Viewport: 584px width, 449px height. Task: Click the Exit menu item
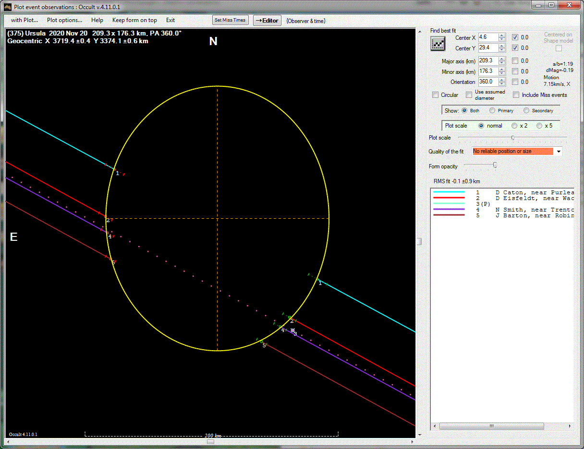pyautogui.click(x=170, y=20)
